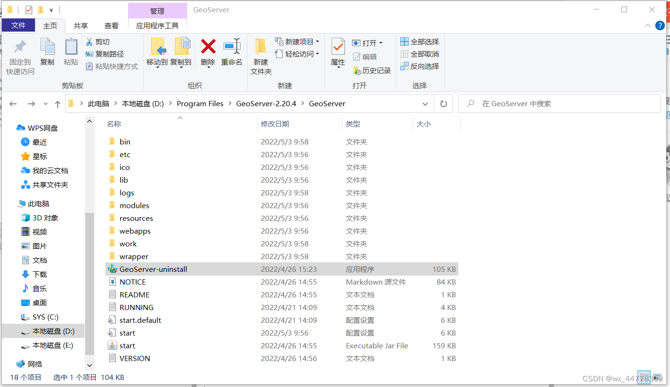Click Program Files in the address breadcrumb
The image size is (670, 387).
(200, 104)
